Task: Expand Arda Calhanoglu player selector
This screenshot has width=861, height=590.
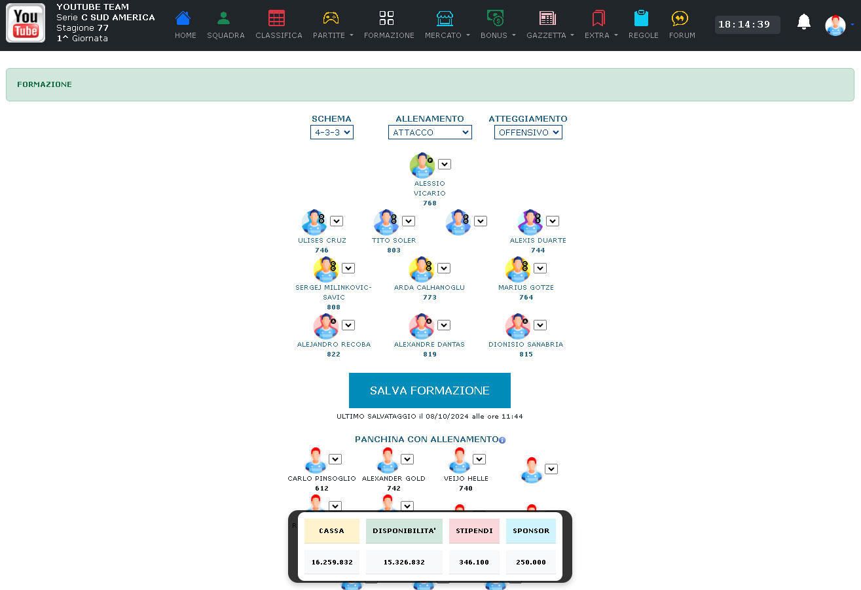Action: coord(444,268)
